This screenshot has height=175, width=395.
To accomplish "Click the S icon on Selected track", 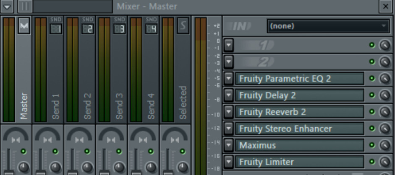I will coord(183,26).
